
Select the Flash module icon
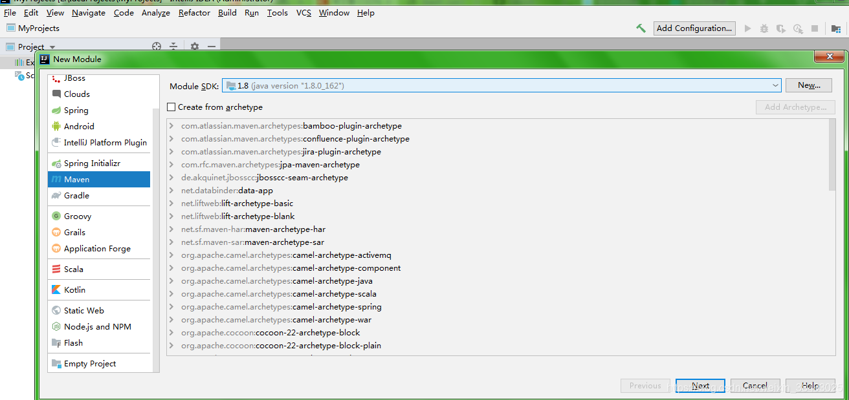pyautogui.click(x=56, y=343)
